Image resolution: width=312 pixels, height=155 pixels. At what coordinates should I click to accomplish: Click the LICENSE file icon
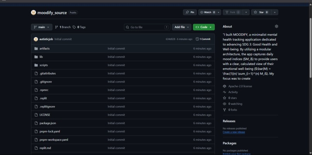[36, 115]
